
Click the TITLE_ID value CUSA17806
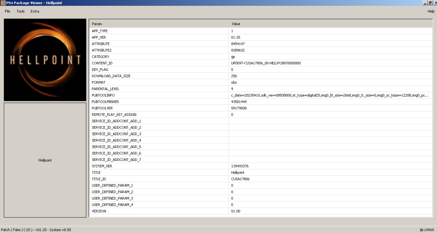coord(240,179)
